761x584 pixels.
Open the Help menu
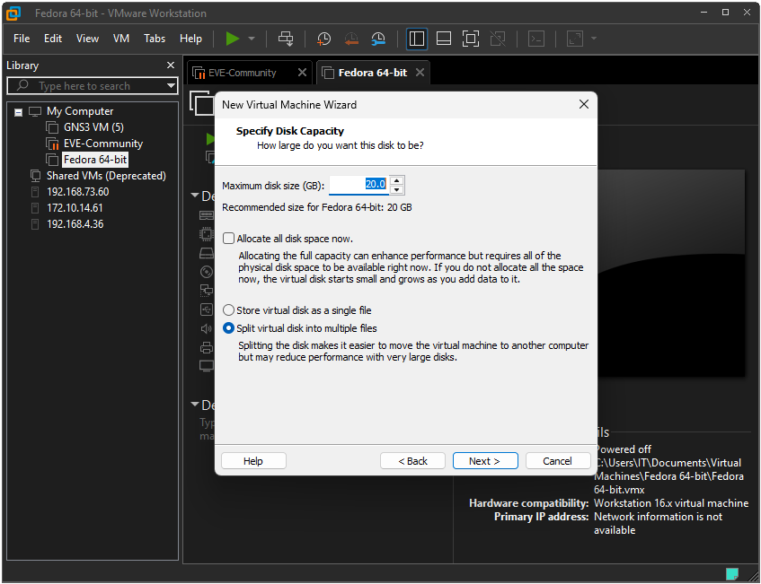[x=190, y=39]
